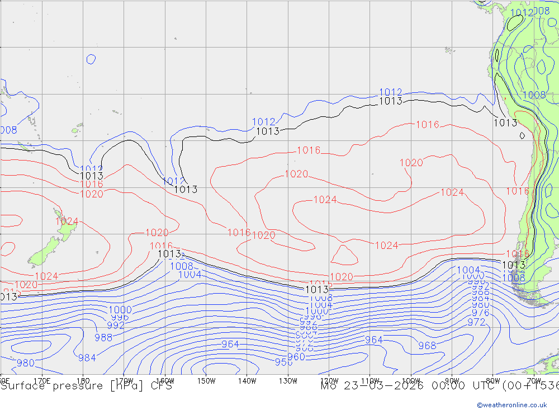Click the 100W longitude label
This screenshot has height=410, width=559.
click(x=411, y=381)
